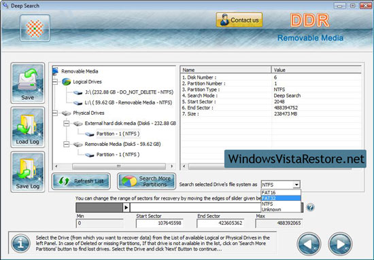Image resolution: width=374 pixels, height=260 pixels.
Task: Click the Save drive icon button
Action: (x=28, y=83)
